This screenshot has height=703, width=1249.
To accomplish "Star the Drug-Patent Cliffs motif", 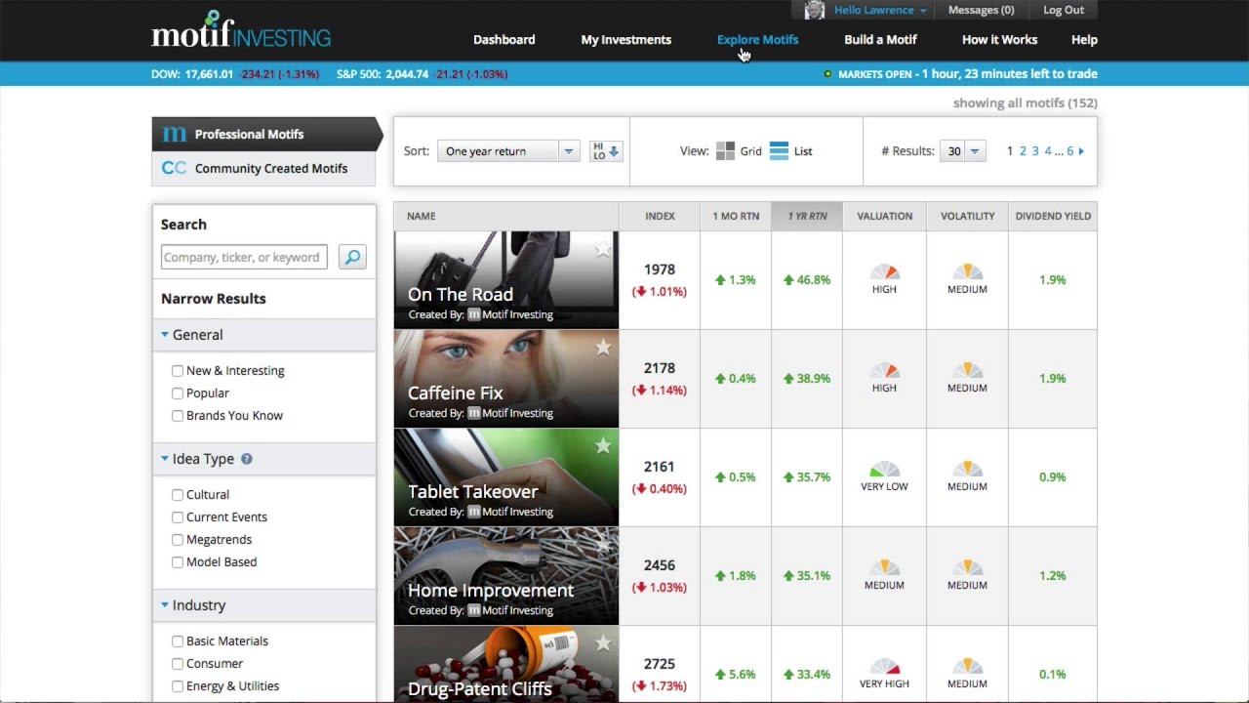I will pyautogui.click(x=603, y=643).
